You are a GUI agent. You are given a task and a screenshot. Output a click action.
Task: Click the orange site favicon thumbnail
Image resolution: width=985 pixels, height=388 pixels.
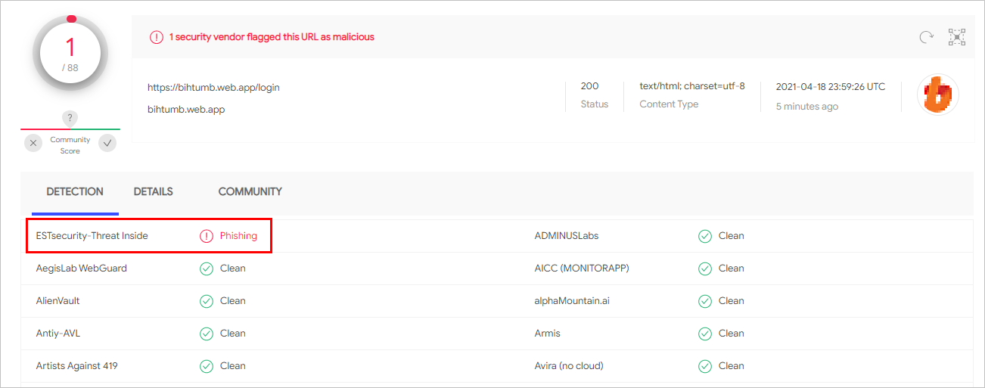[938, 95]
